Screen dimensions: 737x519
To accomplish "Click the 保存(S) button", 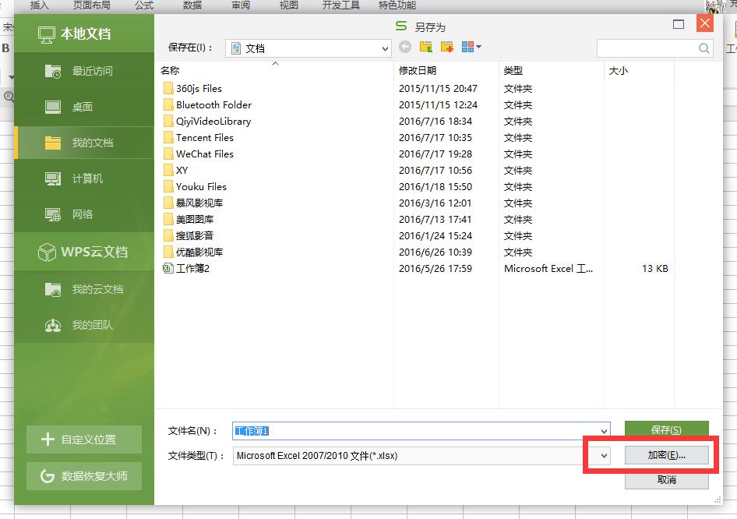I will pyautogui.click(x=667, y=429).
